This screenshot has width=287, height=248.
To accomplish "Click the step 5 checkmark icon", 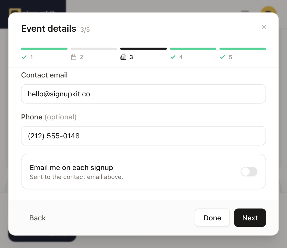I will click(222, 57).
